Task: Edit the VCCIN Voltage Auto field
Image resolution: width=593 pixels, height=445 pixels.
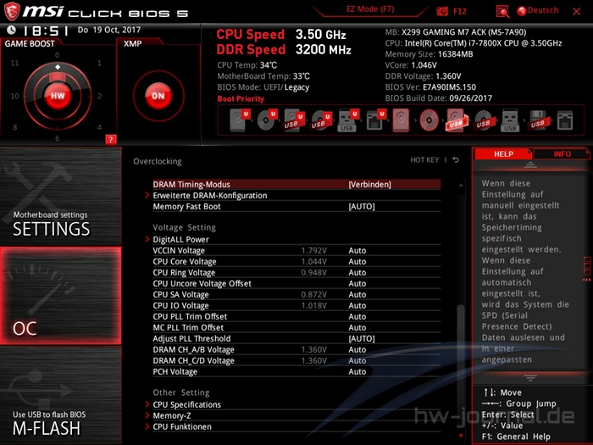Action: [x=357, y=251]
